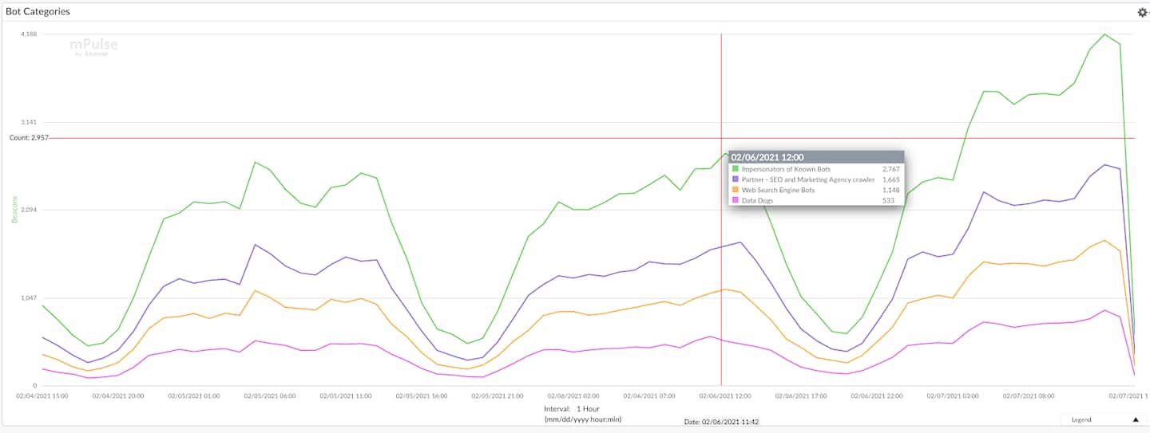Click the Count: 2,957 crosshair label
The width and height of the screenshot is (1150, 433).
29,138
